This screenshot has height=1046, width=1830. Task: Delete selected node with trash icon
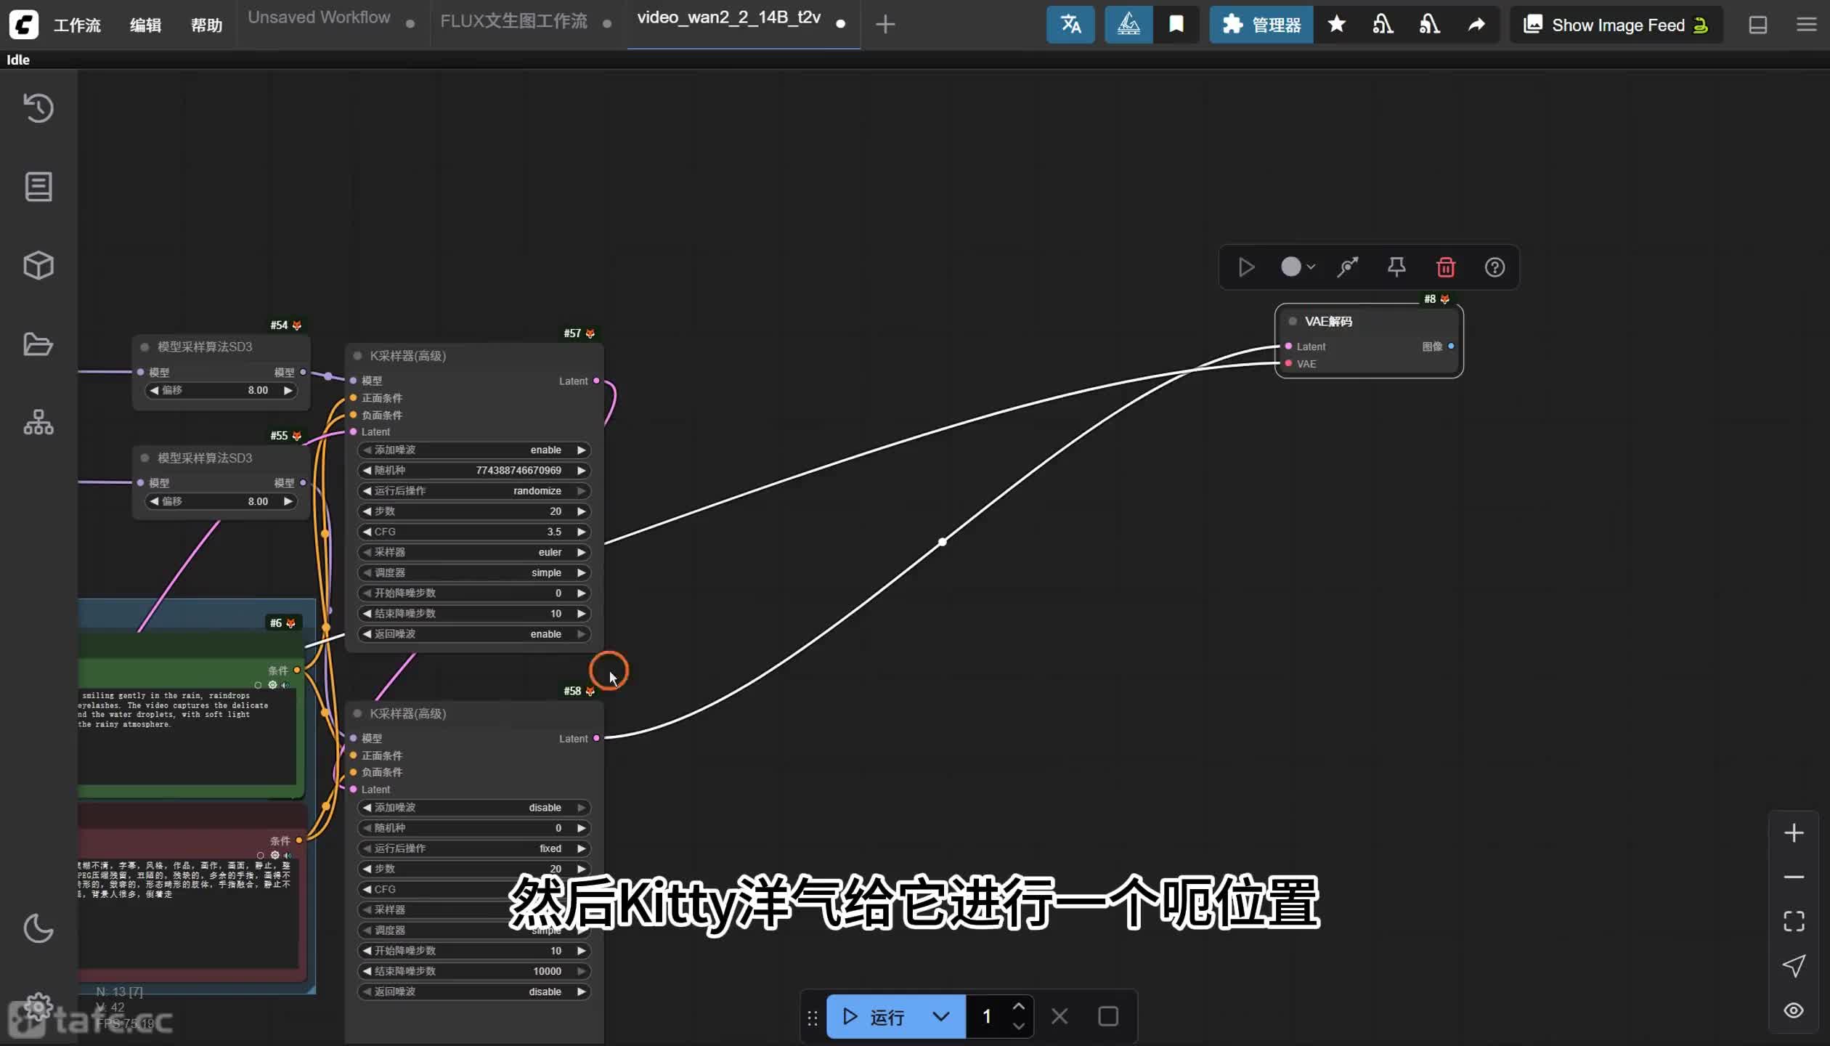[x=1446, y=267]
